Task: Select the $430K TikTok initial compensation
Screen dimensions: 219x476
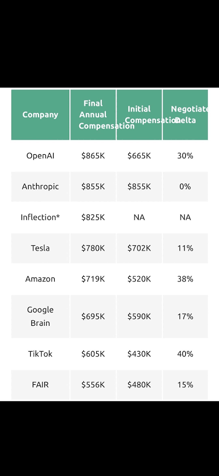Action: click(139, 354)
